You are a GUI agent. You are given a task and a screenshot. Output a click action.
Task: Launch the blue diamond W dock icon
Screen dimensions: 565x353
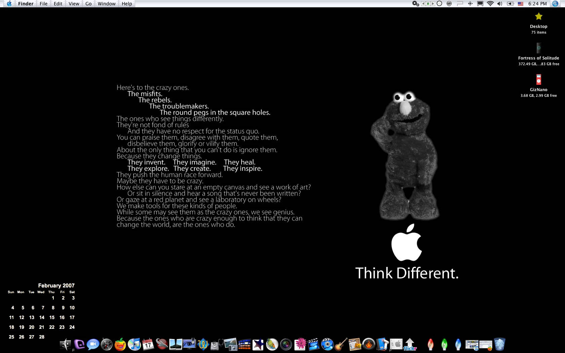203,344
